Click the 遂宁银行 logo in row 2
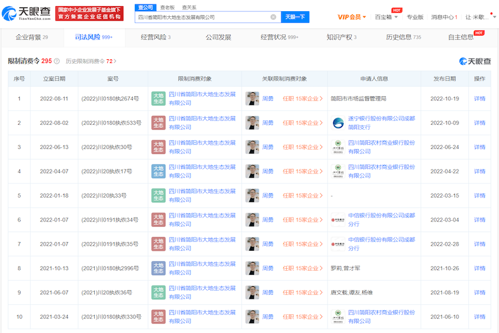This screenshot has width=499, height=333. point(338,123)
